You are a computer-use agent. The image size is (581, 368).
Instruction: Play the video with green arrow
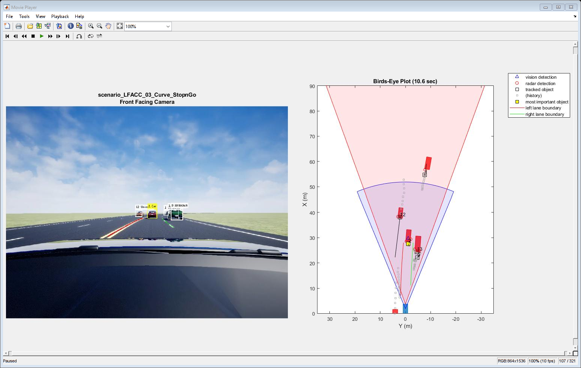tap(42, 36)
